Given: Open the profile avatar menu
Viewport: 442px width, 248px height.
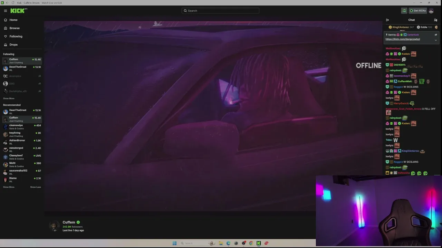Looking at the screenshot, I should (431, 11).
